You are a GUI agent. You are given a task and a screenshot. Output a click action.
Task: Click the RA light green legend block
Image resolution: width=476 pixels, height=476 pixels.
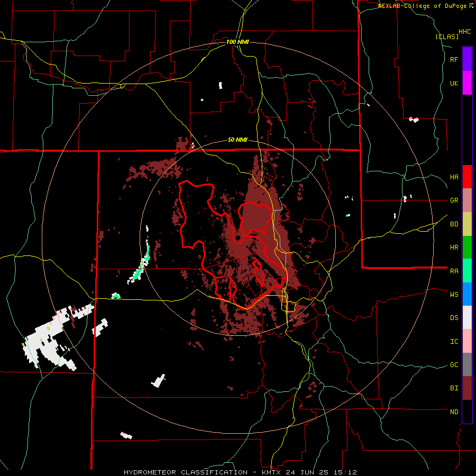tap(467, 271)
